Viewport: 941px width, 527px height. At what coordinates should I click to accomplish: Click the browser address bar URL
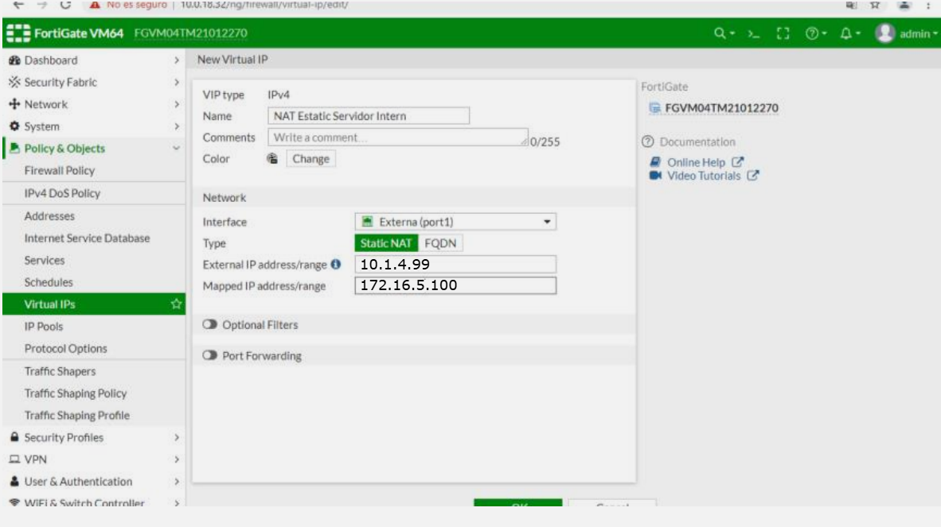[x=264, y=4]
